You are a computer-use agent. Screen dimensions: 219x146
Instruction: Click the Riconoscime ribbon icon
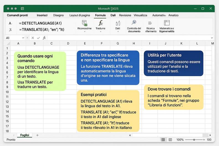coord(84,23)
